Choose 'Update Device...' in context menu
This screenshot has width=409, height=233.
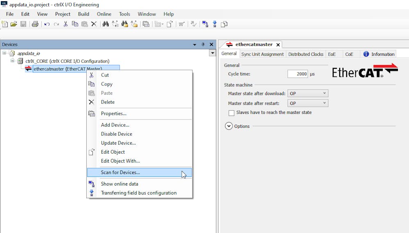click(140, 143)
